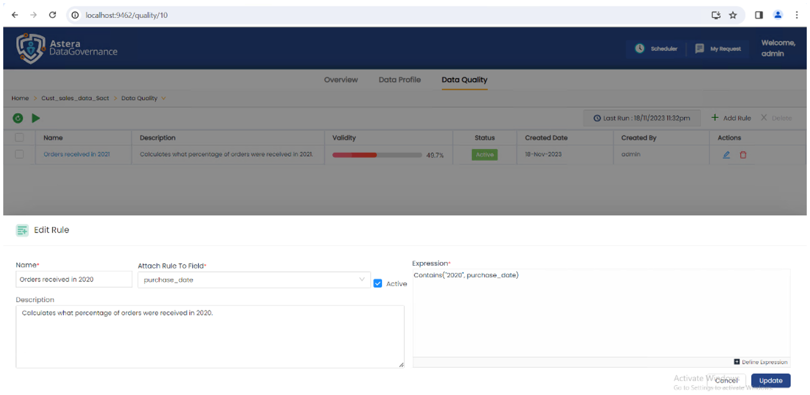
Task: Expand the Data Quality breadcrumb chevron
Action: [x=164, y=98]
